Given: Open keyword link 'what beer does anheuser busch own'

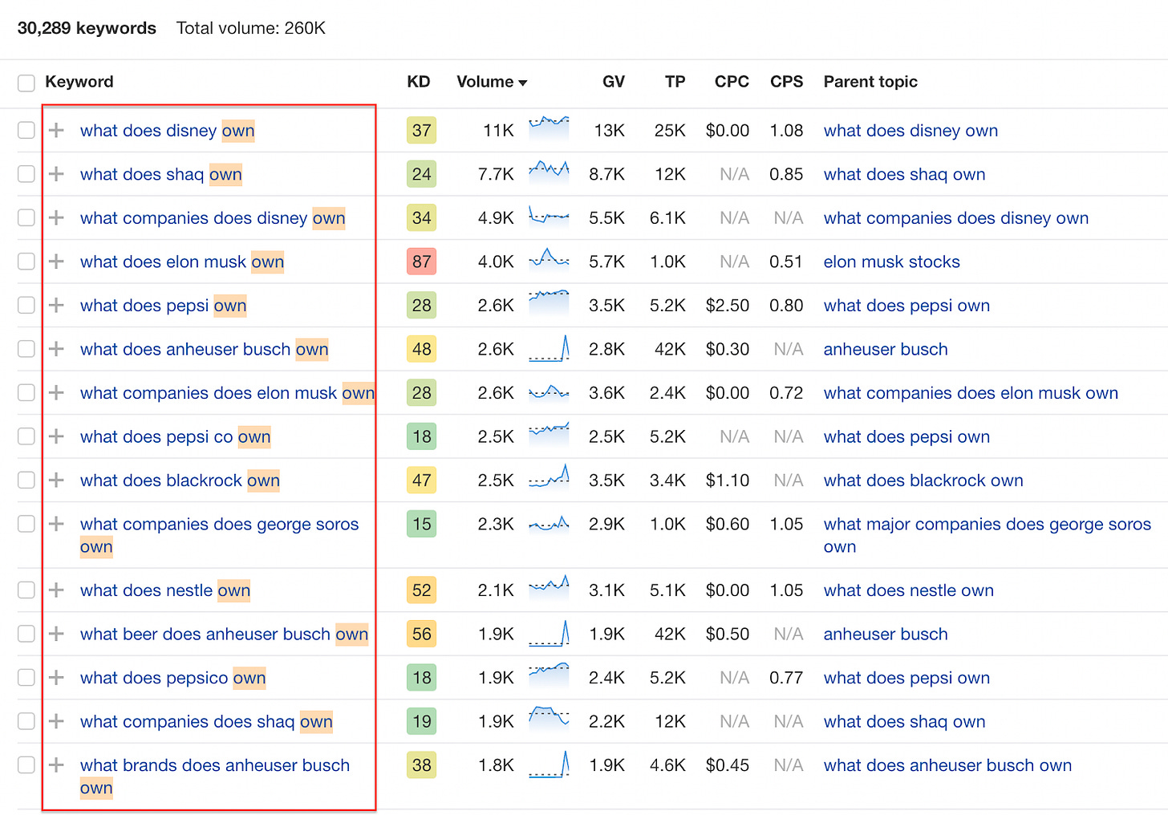Looking at the screenshot, I should coord(225,634).
